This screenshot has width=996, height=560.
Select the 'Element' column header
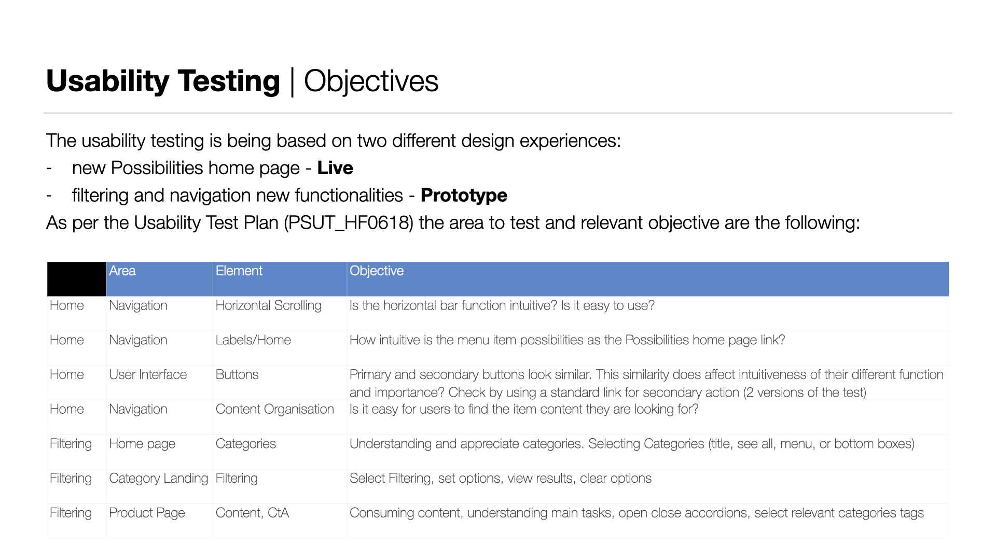pyautogui.click(x=239, y=271)
